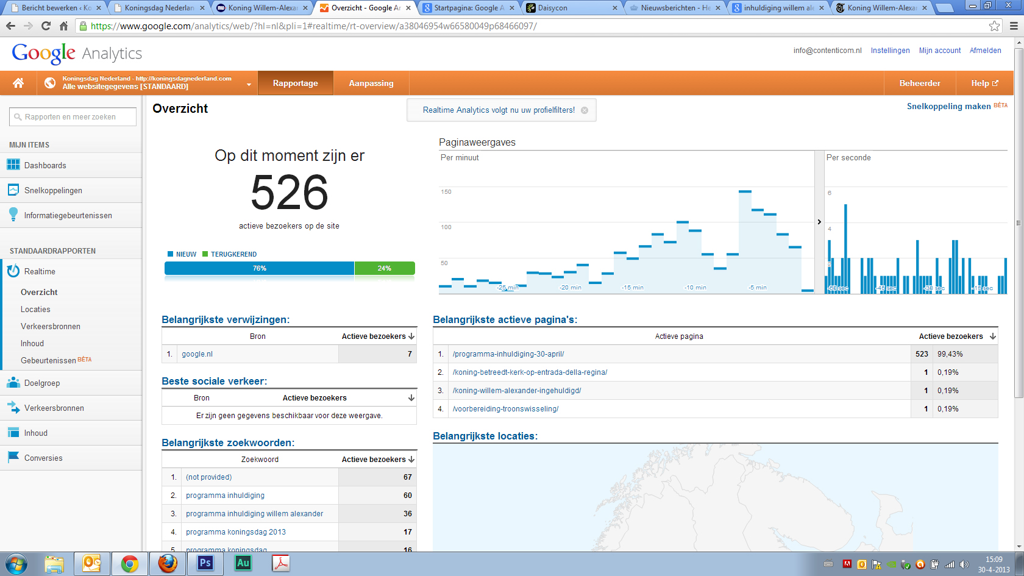Sort sociale verkeer table by Actieve bezoekers
This screenshot has width=1024, height=576.
coord(411,398)
